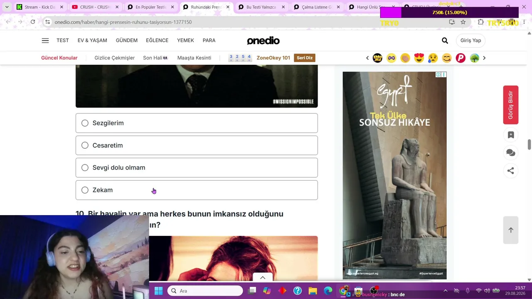
Task: Select the green tree emoji category
Action: 475,58
